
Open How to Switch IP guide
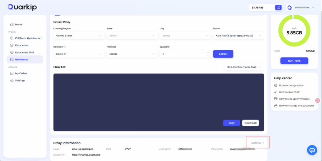click(x=289, y=92)
